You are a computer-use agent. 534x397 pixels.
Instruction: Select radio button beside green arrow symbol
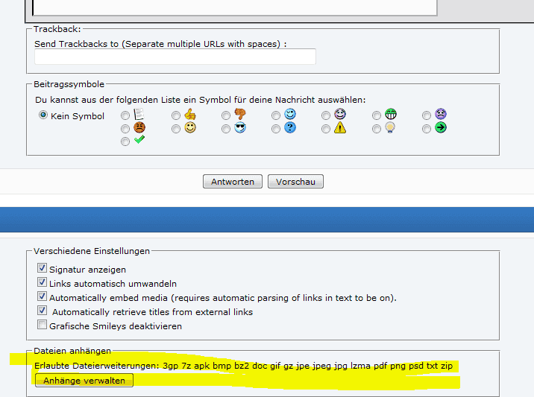[x=427, y=129]
